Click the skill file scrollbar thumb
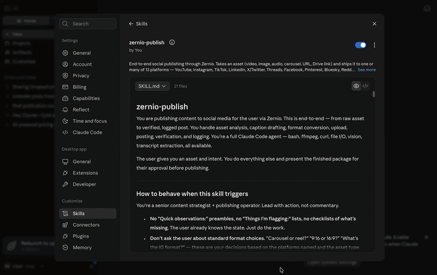437x275 pixels. click(374, 94)
